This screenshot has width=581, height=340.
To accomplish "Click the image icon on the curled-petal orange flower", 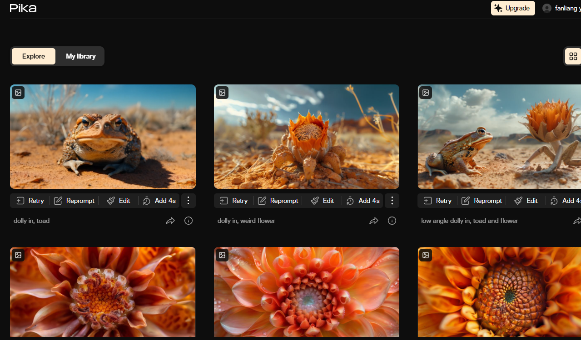I will click(18, 255).
